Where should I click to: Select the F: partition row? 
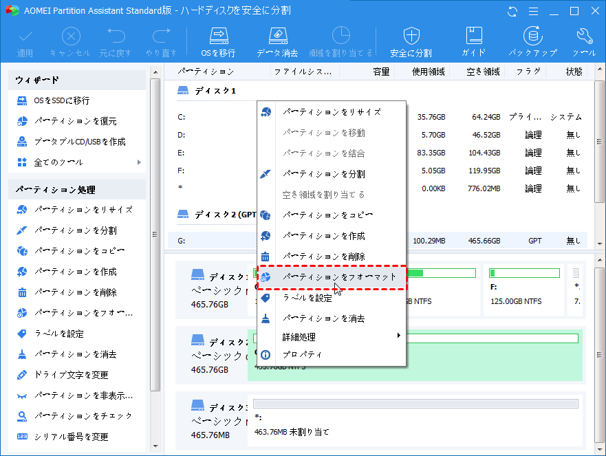tap(378, 171)
